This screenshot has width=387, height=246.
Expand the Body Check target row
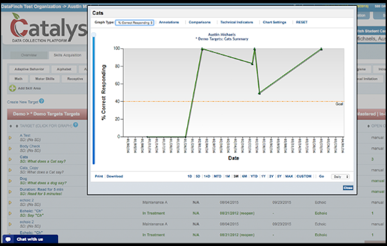[10, 149]
